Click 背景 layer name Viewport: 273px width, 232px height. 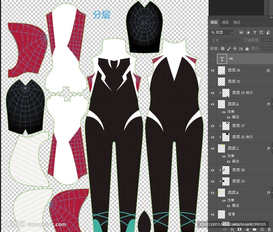(232, 214)
